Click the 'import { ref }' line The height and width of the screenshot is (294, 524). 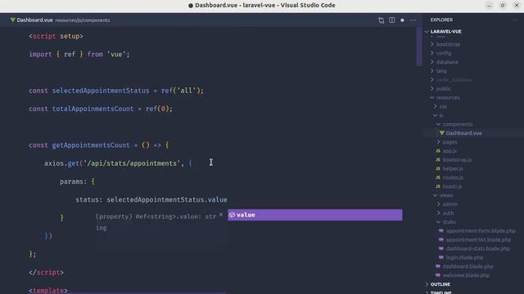point(79,55)
